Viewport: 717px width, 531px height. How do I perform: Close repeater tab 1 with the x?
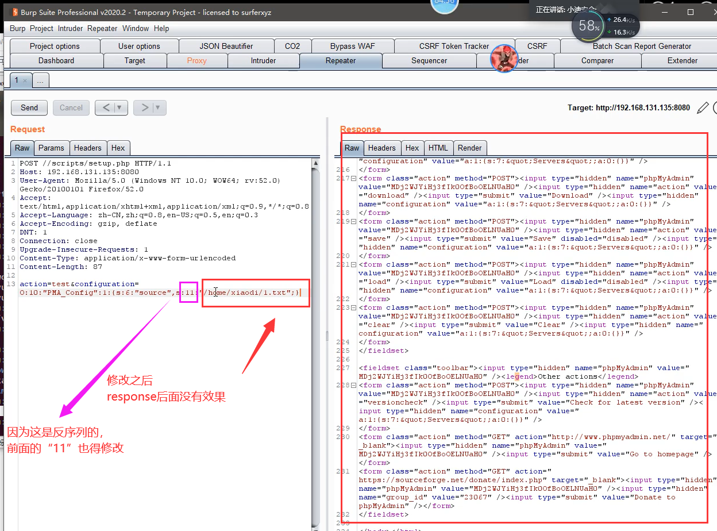25,80
